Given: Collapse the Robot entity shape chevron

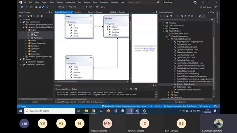Looking at the screenshot, I should [91, 16].
